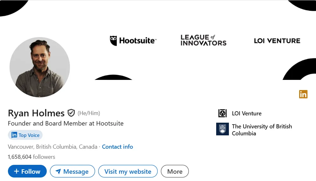Click the UBC crest logo icon
Screen dimensions: 316x181
(223, 129)
